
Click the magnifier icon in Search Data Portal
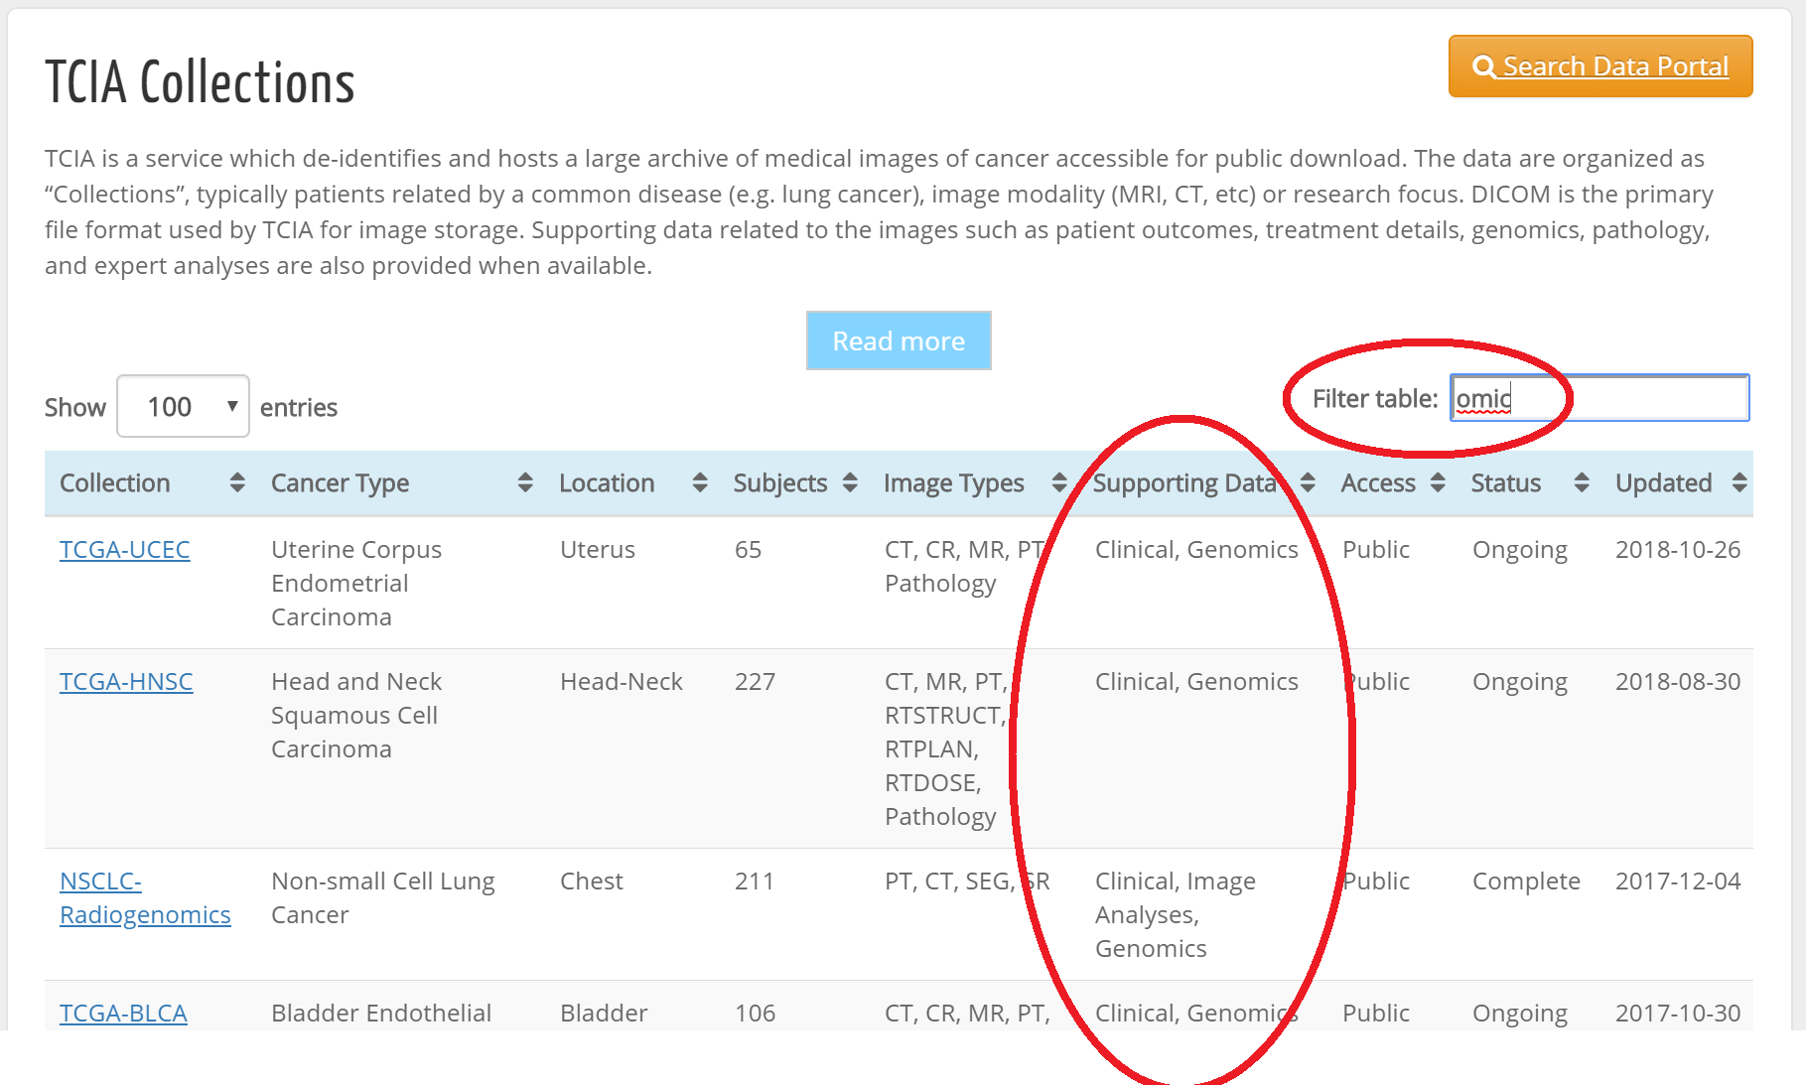click(x=1484, y=68)
